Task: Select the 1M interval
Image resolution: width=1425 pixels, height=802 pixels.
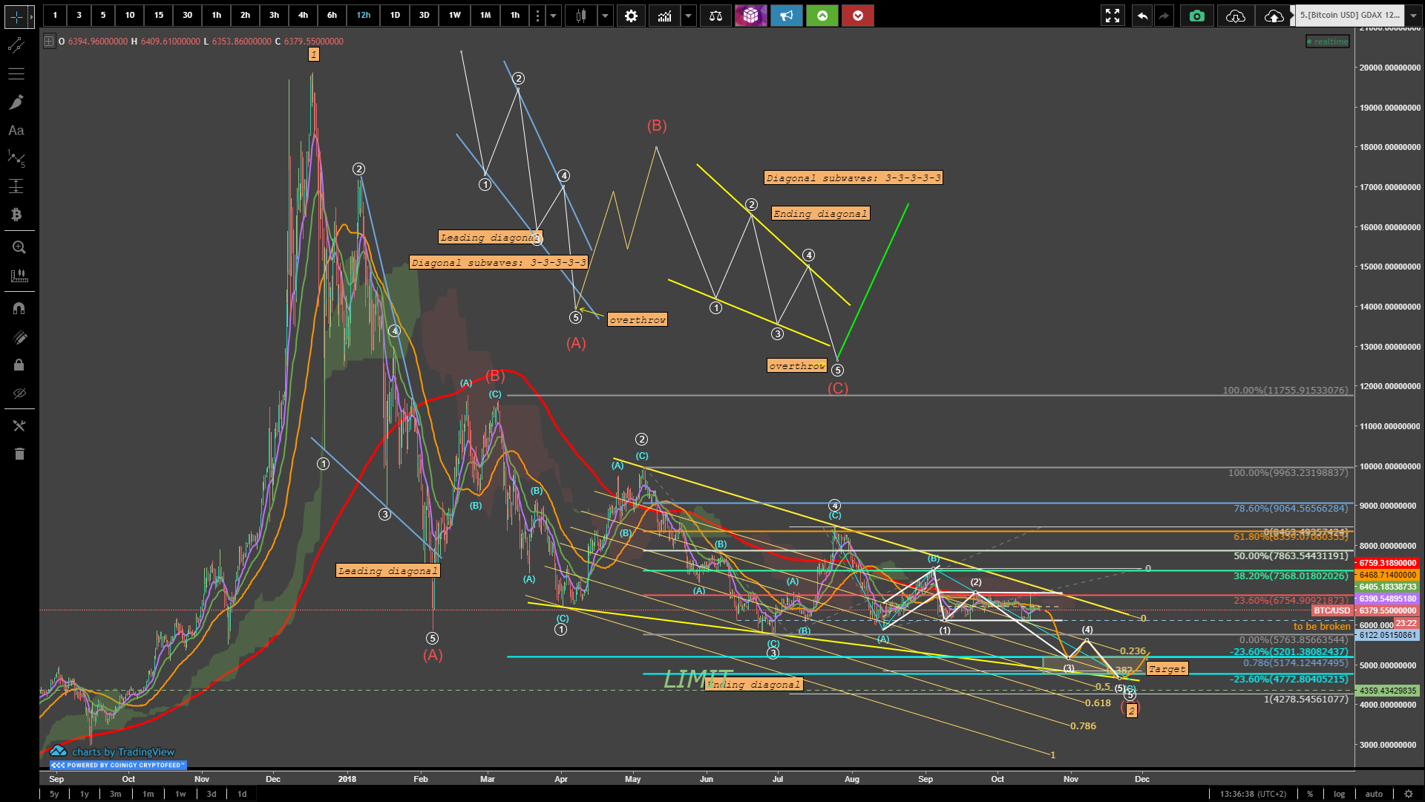Action: tap(485, 15)
